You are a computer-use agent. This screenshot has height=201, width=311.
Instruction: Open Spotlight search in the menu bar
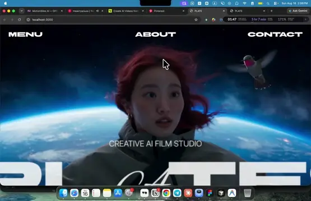coord(268,3)
